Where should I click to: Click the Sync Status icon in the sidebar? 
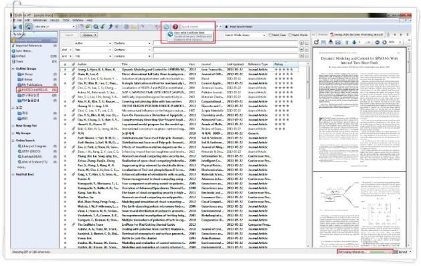pos(13,51)
